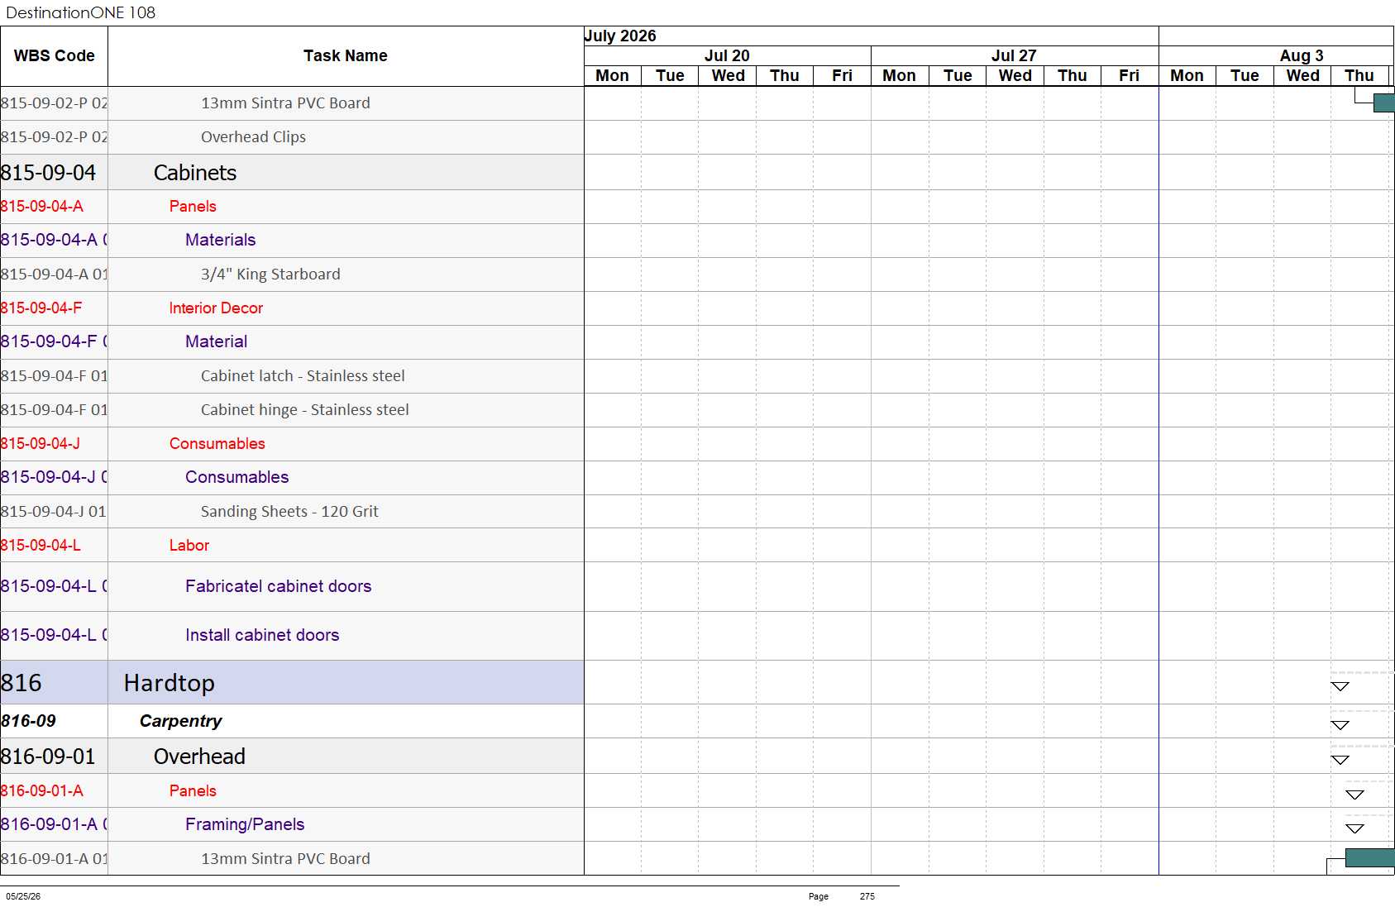Click the Jul 27 week header
1395x907 pixels.
point(1014,55)
